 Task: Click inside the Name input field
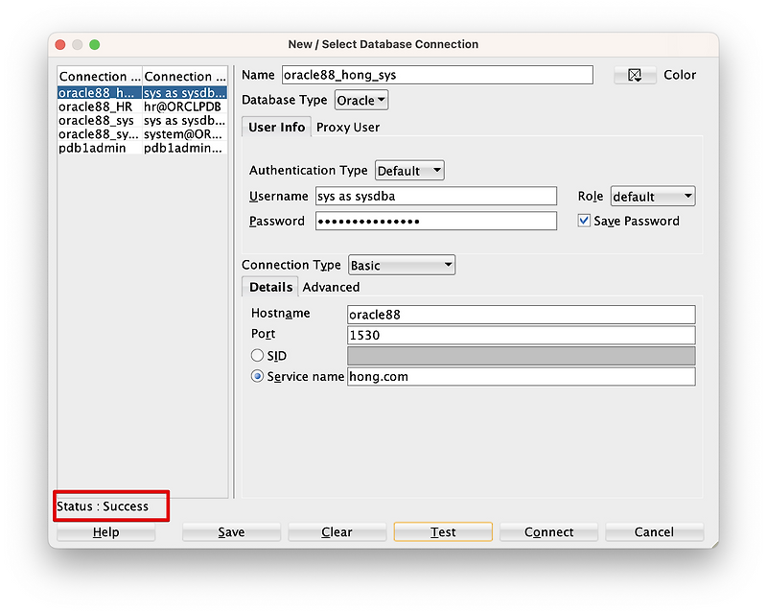tap(436, 74)
